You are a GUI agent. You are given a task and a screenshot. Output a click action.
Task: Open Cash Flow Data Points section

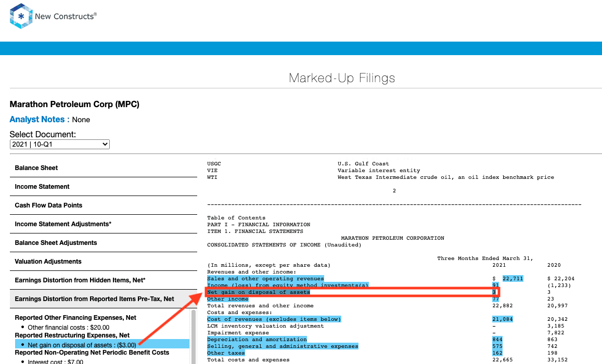click(x=103, y=205)
